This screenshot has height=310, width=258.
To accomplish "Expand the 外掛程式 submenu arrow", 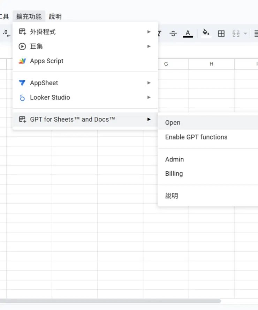I will point(149,32).
